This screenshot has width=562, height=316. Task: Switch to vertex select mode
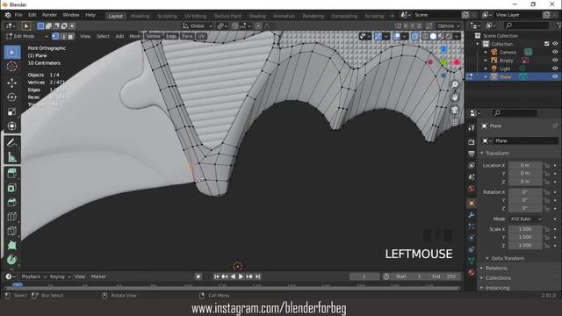(x=55, y=36)
